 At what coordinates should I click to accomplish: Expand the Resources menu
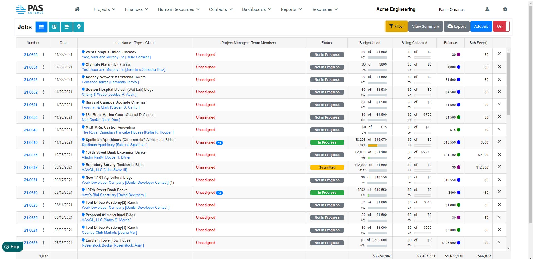click(x=324, y=9)
